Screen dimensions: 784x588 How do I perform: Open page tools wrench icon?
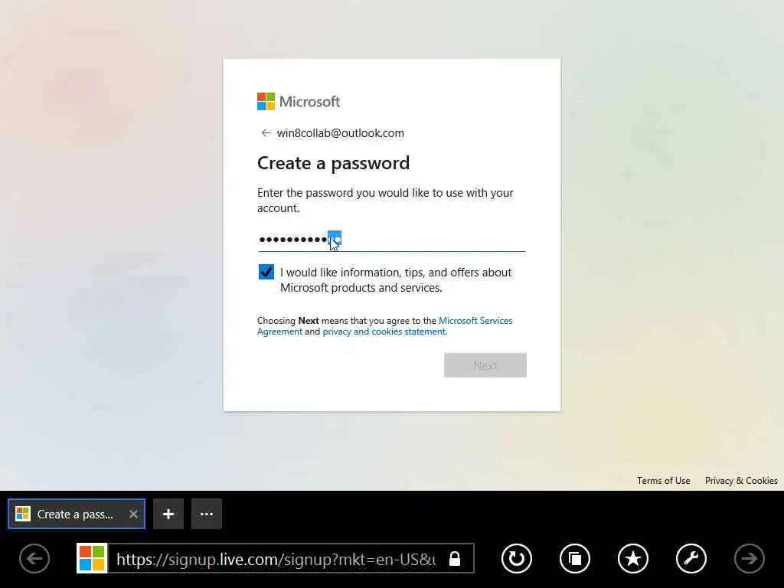point(691,558)
